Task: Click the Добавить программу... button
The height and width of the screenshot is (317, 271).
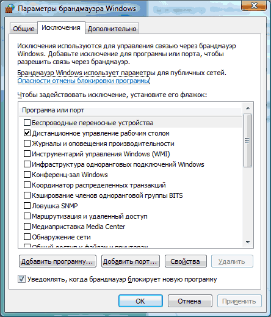Action: pyautogui.click(x=57, y=261)
